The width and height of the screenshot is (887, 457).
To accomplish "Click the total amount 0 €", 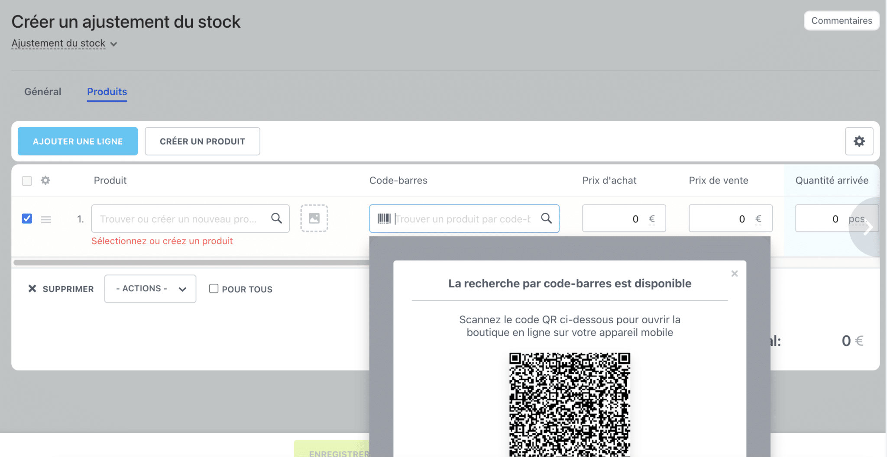I will tap(852, 341).
